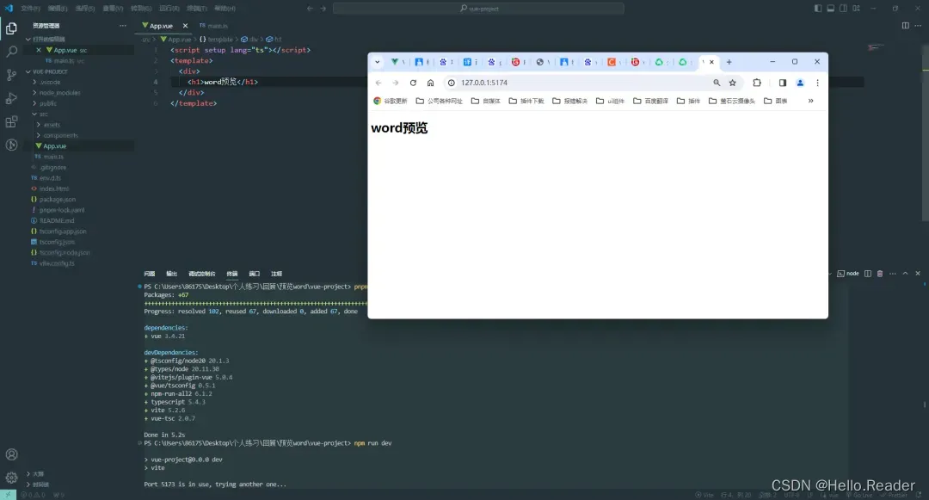Open the Manage gear at the bottom left
The height and width of the screenshot is (500, 929).
tap(11, 478)
